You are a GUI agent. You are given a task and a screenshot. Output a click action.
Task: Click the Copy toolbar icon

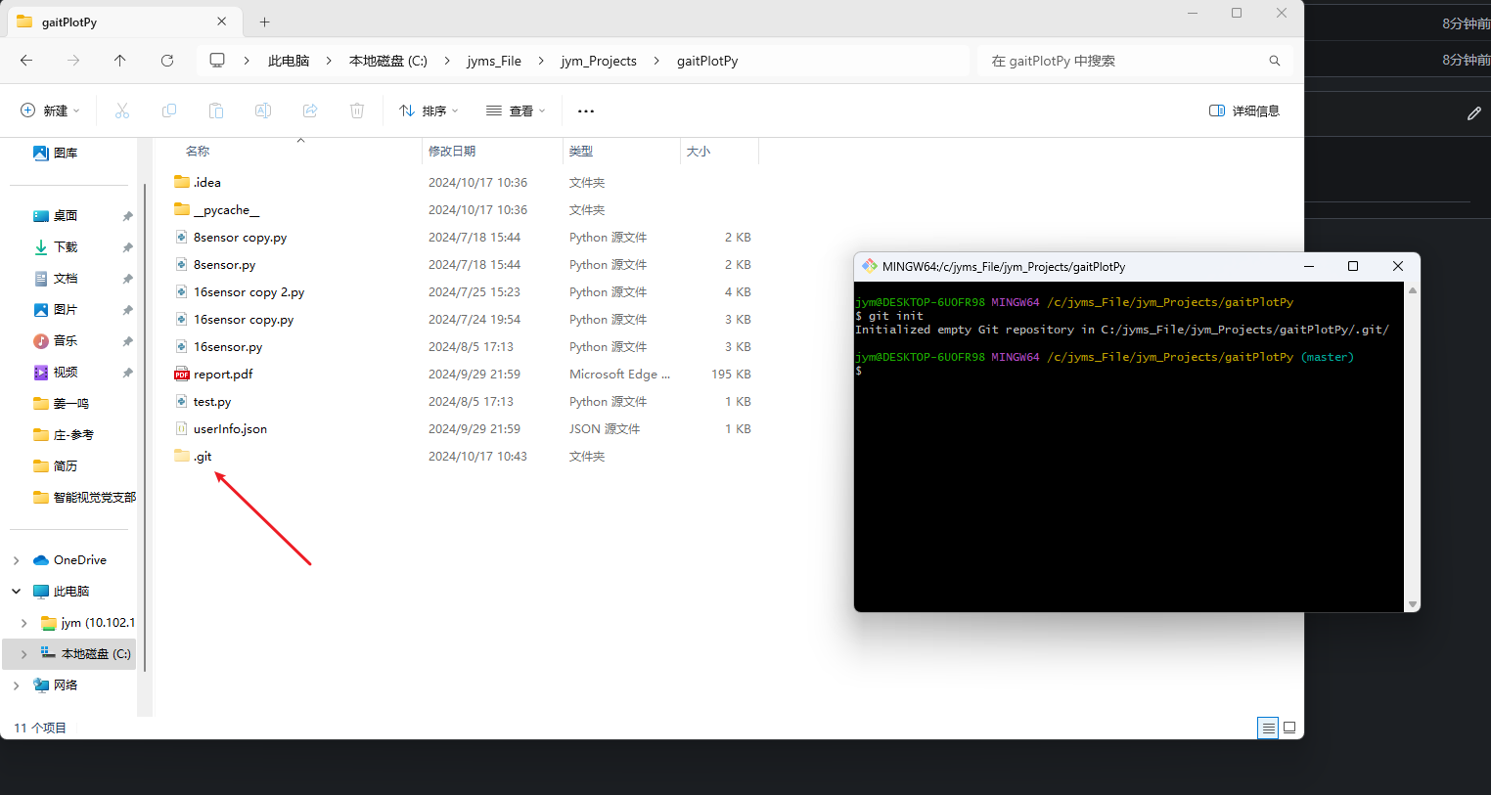[x=169, y=110]
